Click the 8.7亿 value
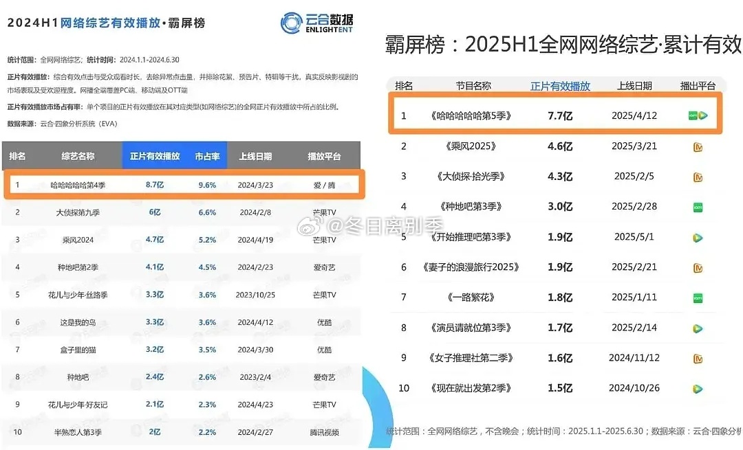 pyautogui.click(x=155, y=185)
